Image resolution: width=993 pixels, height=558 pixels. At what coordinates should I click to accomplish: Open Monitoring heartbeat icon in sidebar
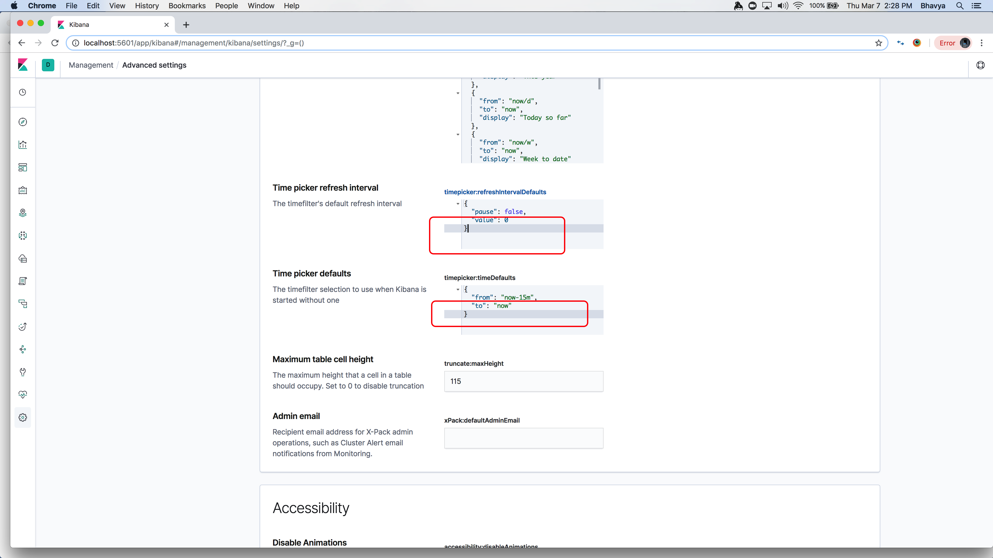(x=23, y=395)
